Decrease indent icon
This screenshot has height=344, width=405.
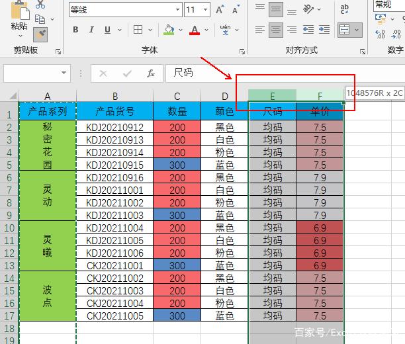tap(308, 30)
